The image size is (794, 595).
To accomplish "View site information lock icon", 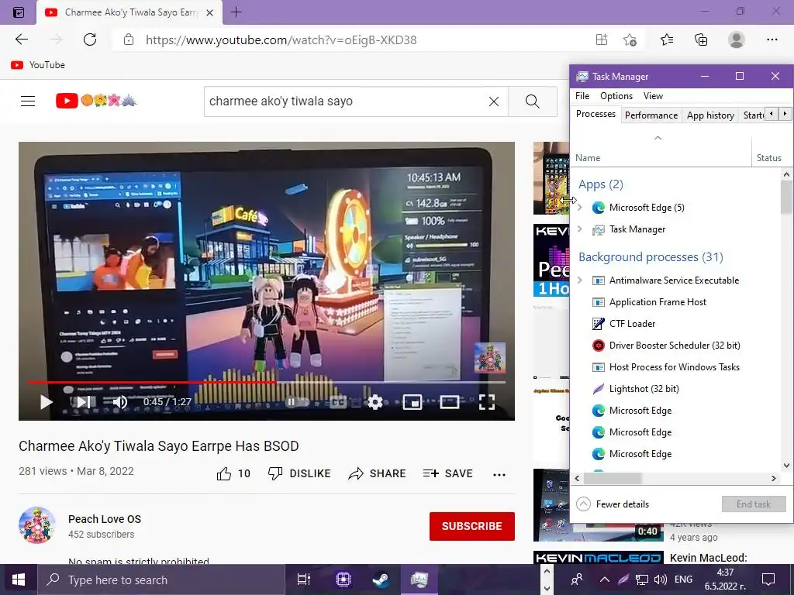I will [129, 40].
